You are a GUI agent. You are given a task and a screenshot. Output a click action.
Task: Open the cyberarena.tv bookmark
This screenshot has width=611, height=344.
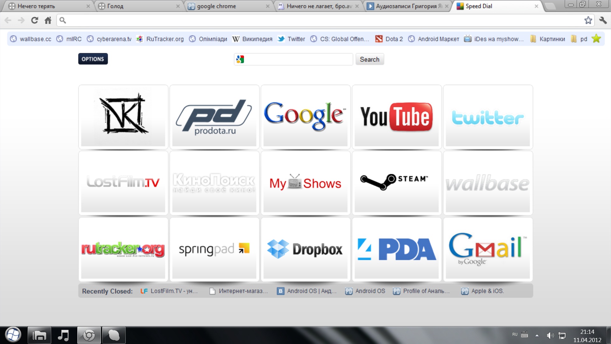109,39
